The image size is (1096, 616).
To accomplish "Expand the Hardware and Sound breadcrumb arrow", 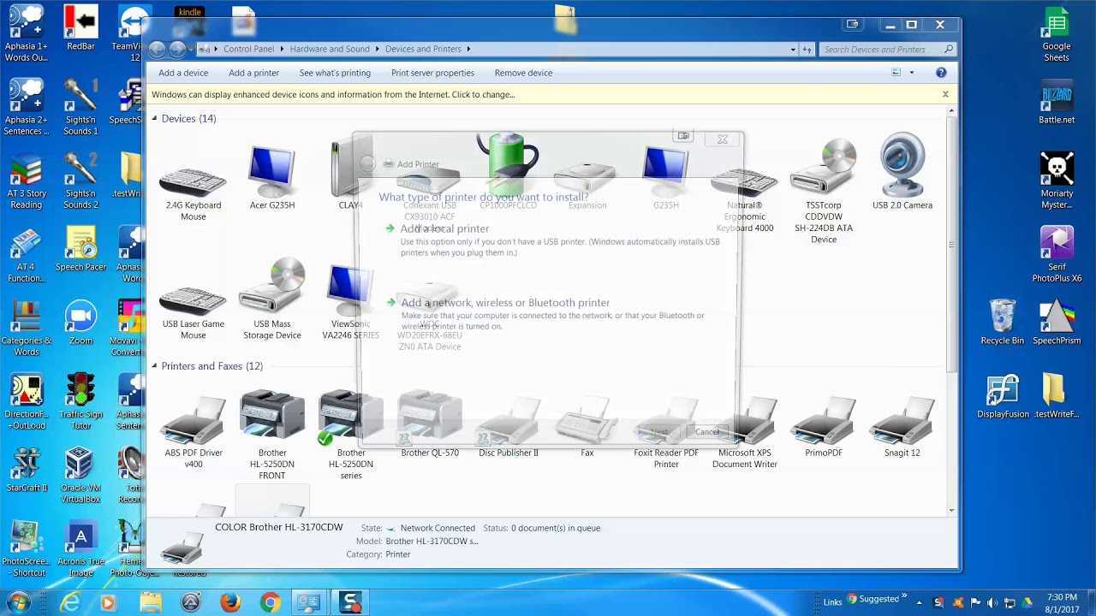I will pos(377,49).
